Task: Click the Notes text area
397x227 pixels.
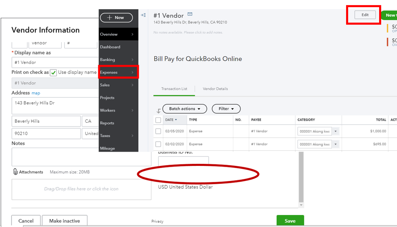Action: pyautogui.click(x=81, y=157)
